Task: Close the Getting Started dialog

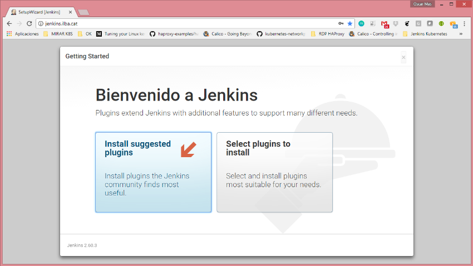Action: [x=403, y=57]
